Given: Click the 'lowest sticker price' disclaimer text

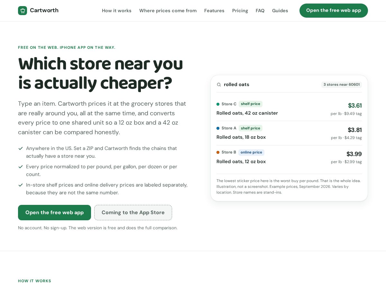Looking at the screenshot, I should tap(289, 187).
